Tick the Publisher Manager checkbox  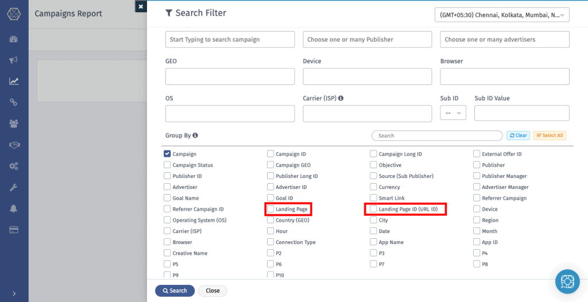click(477, 176)
